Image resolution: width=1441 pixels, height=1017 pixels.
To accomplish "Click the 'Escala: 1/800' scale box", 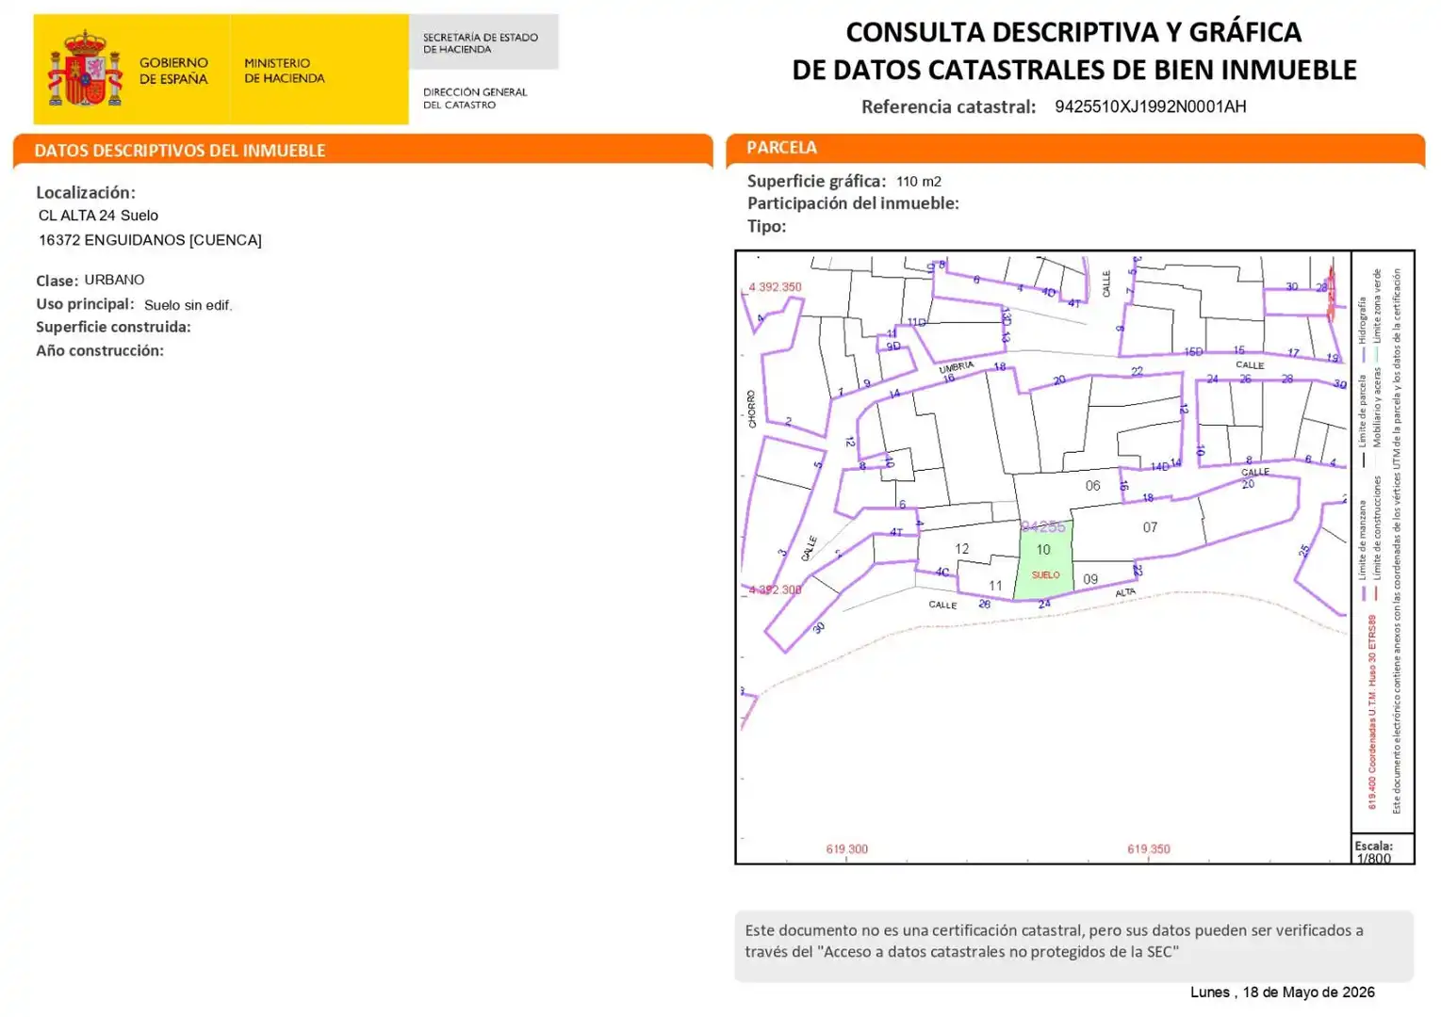I will click(1384, 849).
